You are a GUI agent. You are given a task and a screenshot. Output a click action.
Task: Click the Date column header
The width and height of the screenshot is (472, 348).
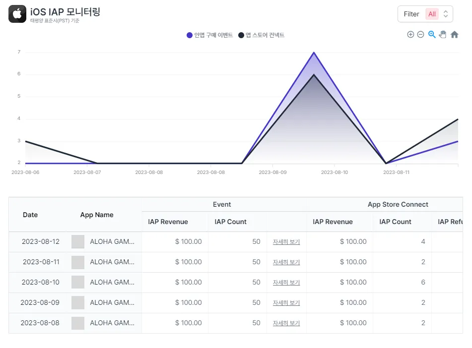click(x=30, y=215)
